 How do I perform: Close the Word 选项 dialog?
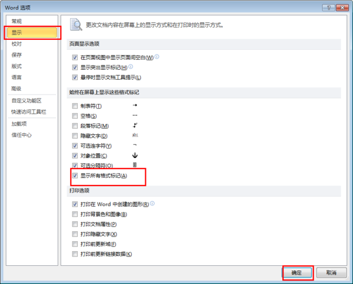point(342,8)
